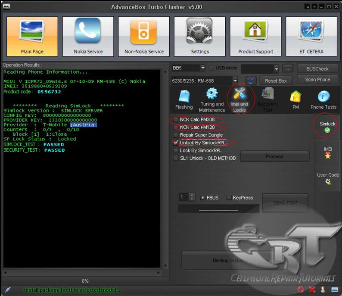Click the Scan Phone button
This screenshot has height=296, width=342.
(317, 80)
